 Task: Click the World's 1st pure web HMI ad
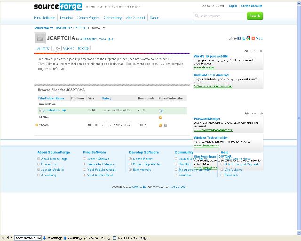(211, 56)
